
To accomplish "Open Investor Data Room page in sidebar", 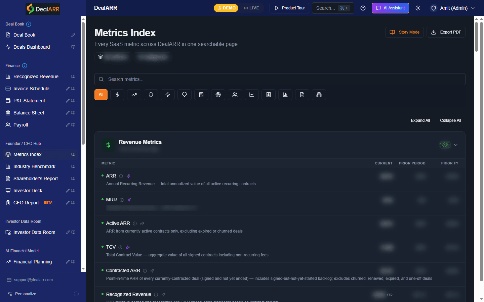I will pos(34,232).
